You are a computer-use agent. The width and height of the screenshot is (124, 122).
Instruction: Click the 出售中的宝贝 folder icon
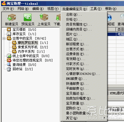click(9, 38)
